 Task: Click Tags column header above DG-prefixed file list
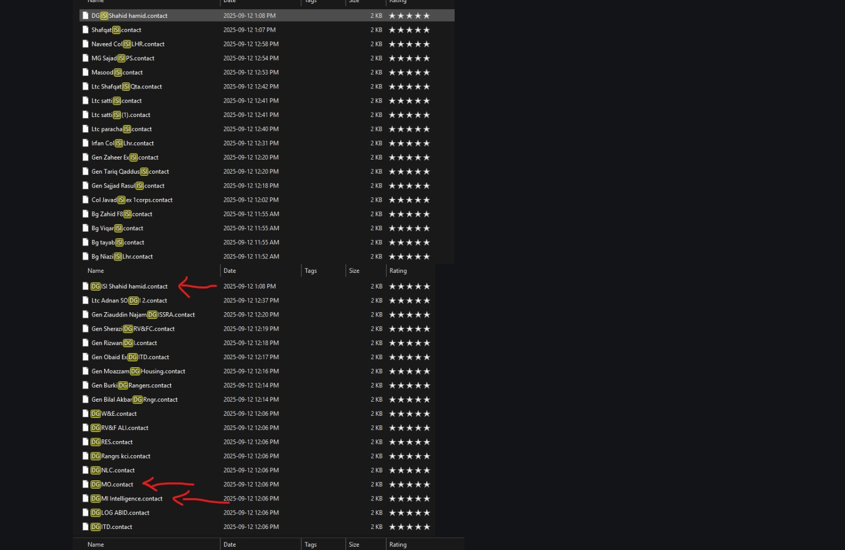(x=310, y=271)
